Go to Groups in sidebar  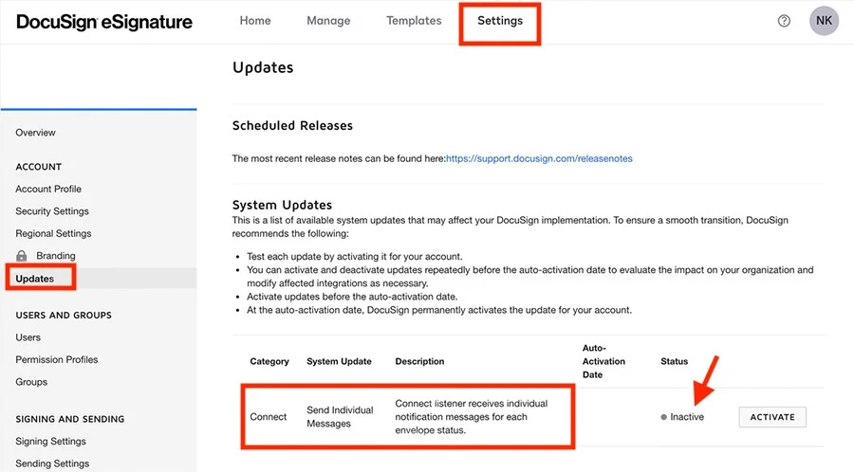pos(31,382)
